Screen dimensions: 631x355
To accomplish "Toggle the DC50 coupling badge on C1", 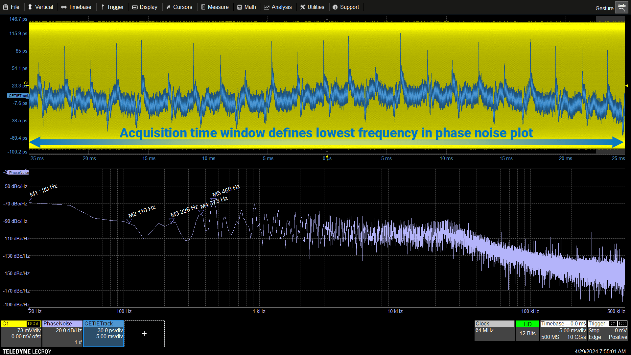I will point(34,324).
